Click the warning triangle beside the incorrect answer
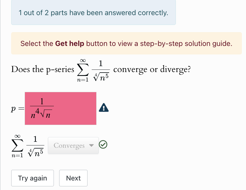Image resolution: width=246 pixels, height=190 pixels. (x=104, y=107)
